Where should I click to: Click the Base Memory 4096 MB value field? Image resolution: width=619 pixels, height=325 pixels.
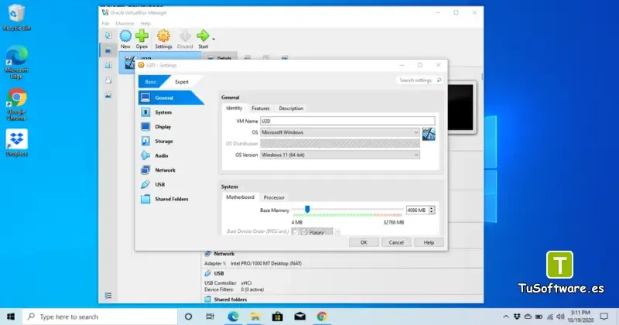[417, 210]
